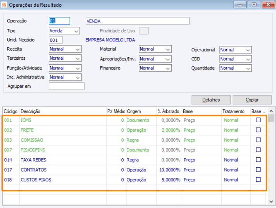The width and height of the screenshot is (276, 208).
Task: Open the Financeiro dropdown
Action: tap(155, 68)
